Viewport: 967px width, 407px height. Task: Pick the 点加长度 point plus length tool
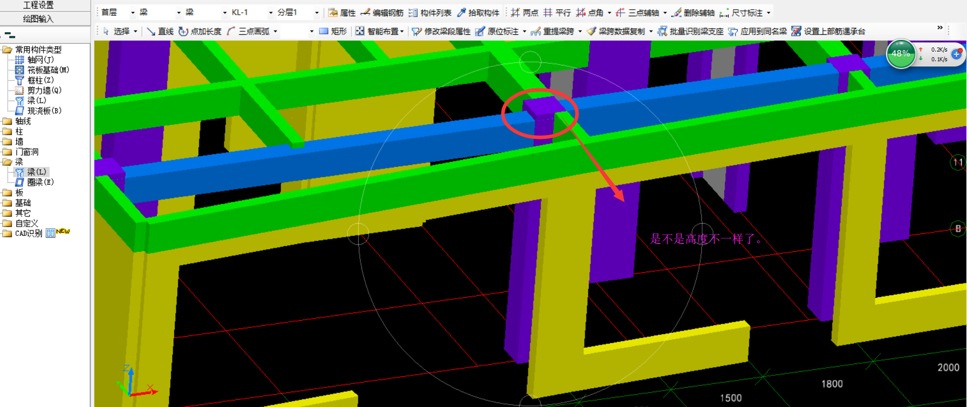coord(200,31)
